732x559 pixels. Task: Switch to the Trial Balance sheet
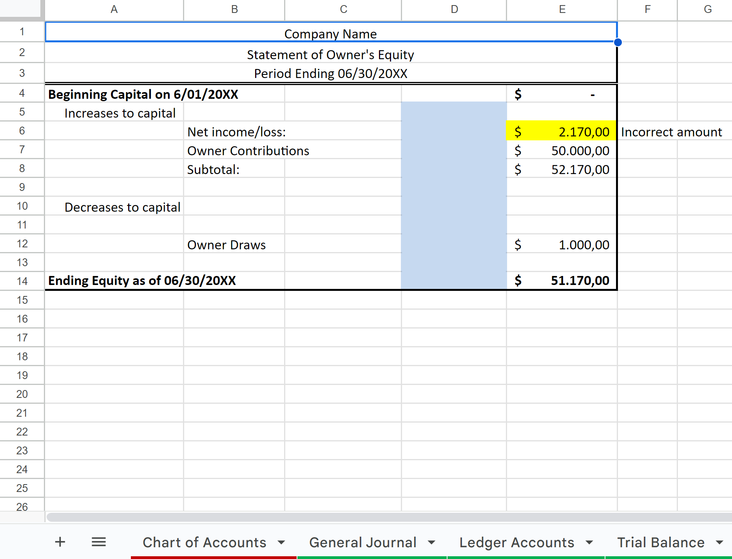(x=661, y=542)
